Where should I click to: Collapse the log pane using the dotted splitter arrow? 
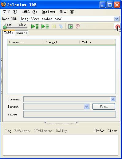[x=61, y=123]
